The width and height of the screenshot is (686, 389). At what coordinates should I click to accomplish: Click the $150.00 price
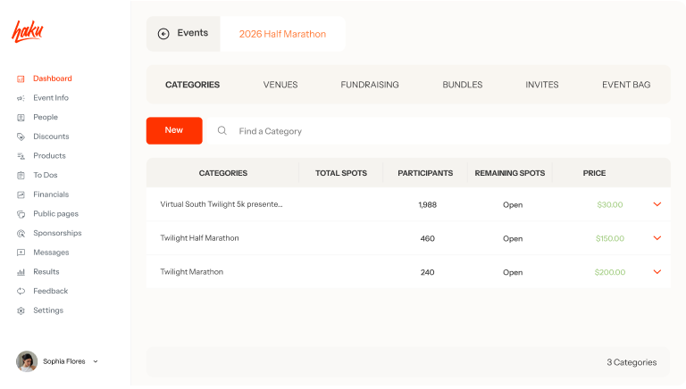[610, 238]
